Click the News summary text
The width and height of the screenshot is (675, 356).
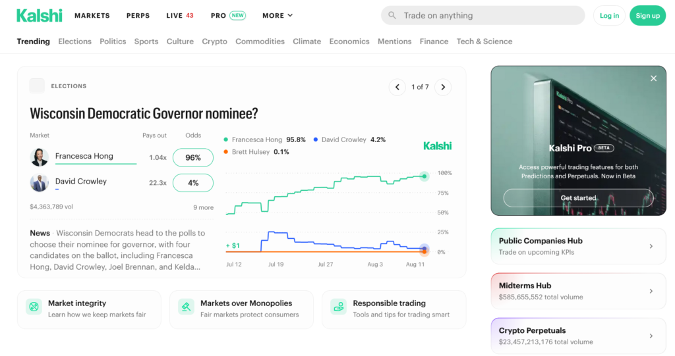pos(119,250)
